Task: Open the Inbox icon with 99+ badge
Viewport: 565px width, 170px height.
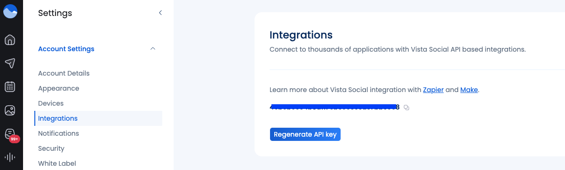Action: [10, 135]
